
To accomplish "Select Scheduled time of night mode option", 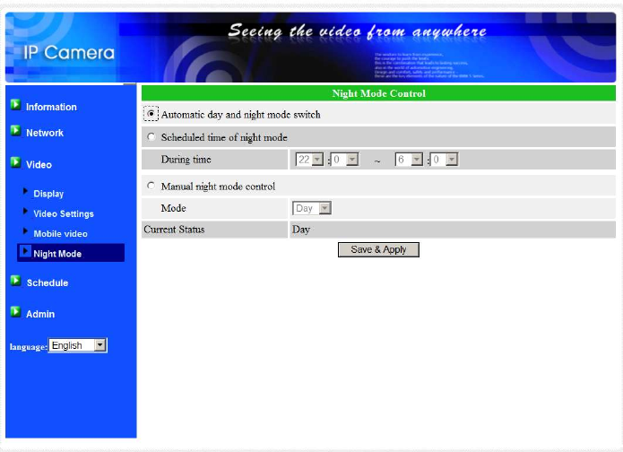I will click(x=151, y=137).
